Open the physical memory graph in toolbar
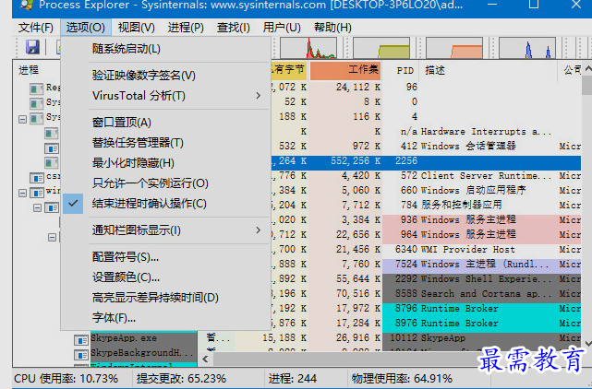 tap(454, 48)
